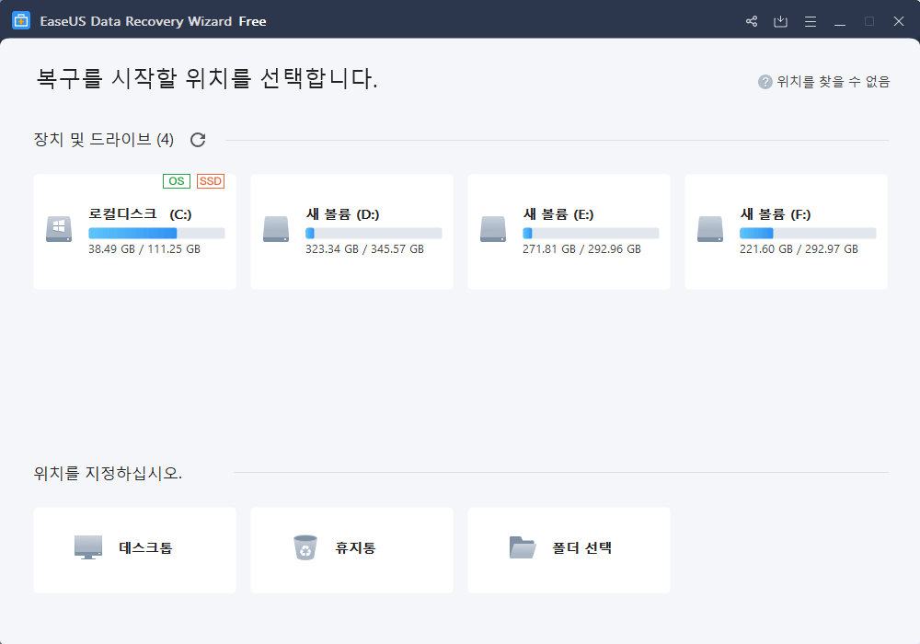Click the drive icon for 새 볼륨 (D:)
Image resolution: width=920 pixels, height=644 pixels.
click(x=276, y=229)
